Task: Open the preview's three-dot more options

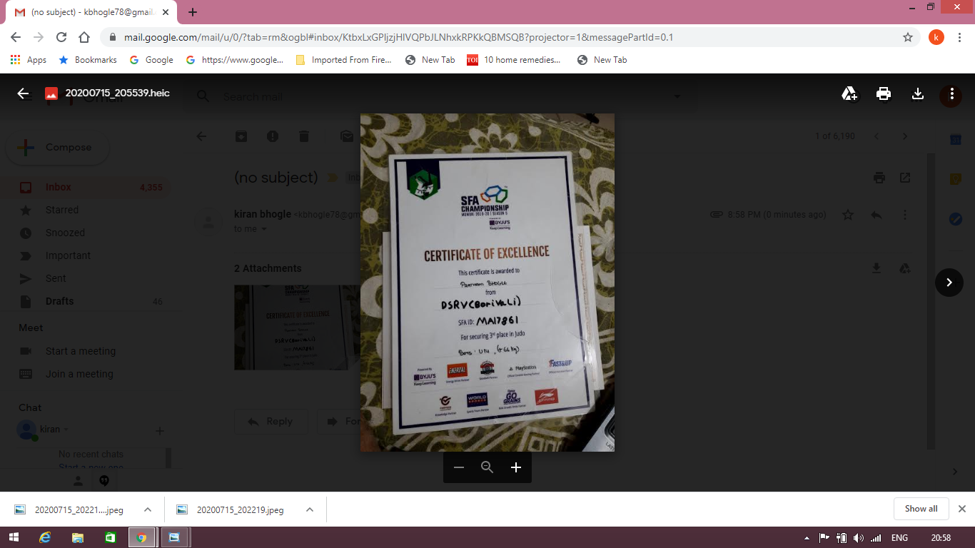Action: (951, 93)
